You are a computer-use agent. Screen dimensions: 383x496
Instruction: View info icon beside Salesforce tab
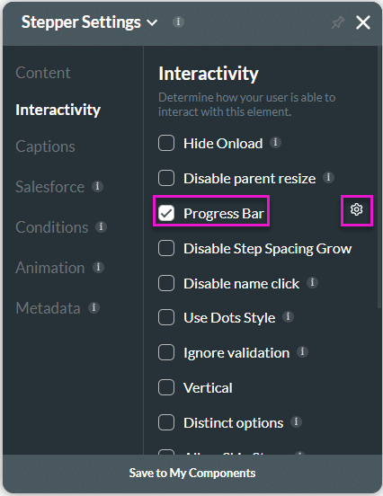click(x=97, y=186)
